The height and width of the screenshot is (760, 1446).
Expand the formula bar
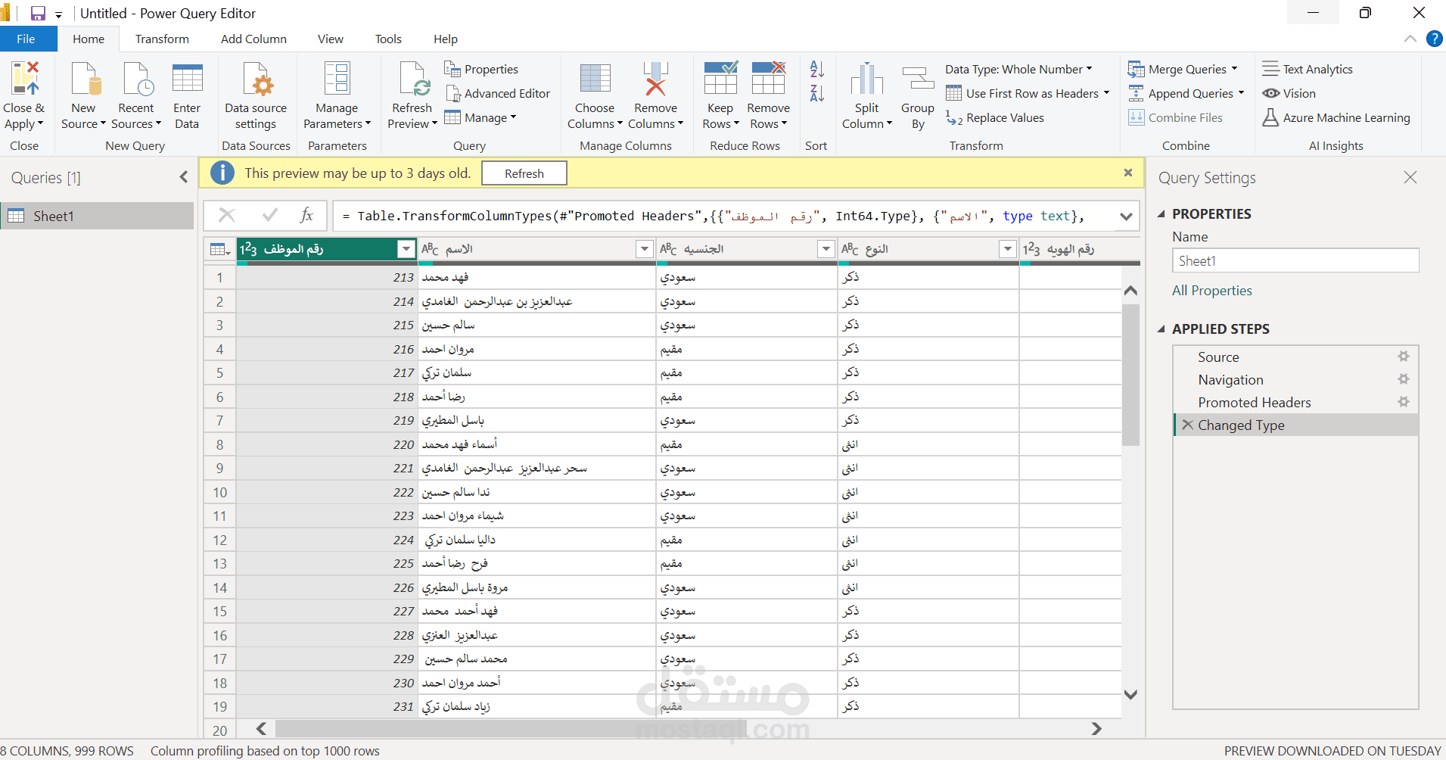tap(1126, 216)
